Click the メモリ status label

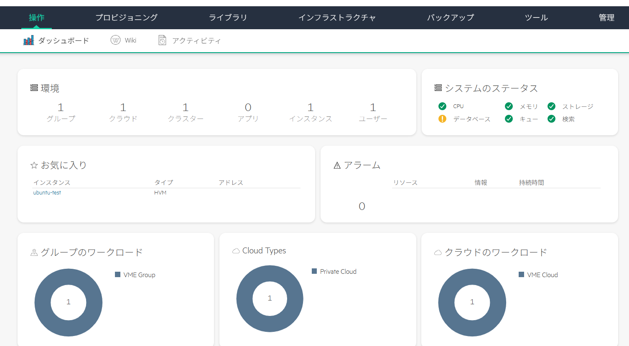pyautogui.click(x=529, y=106)
